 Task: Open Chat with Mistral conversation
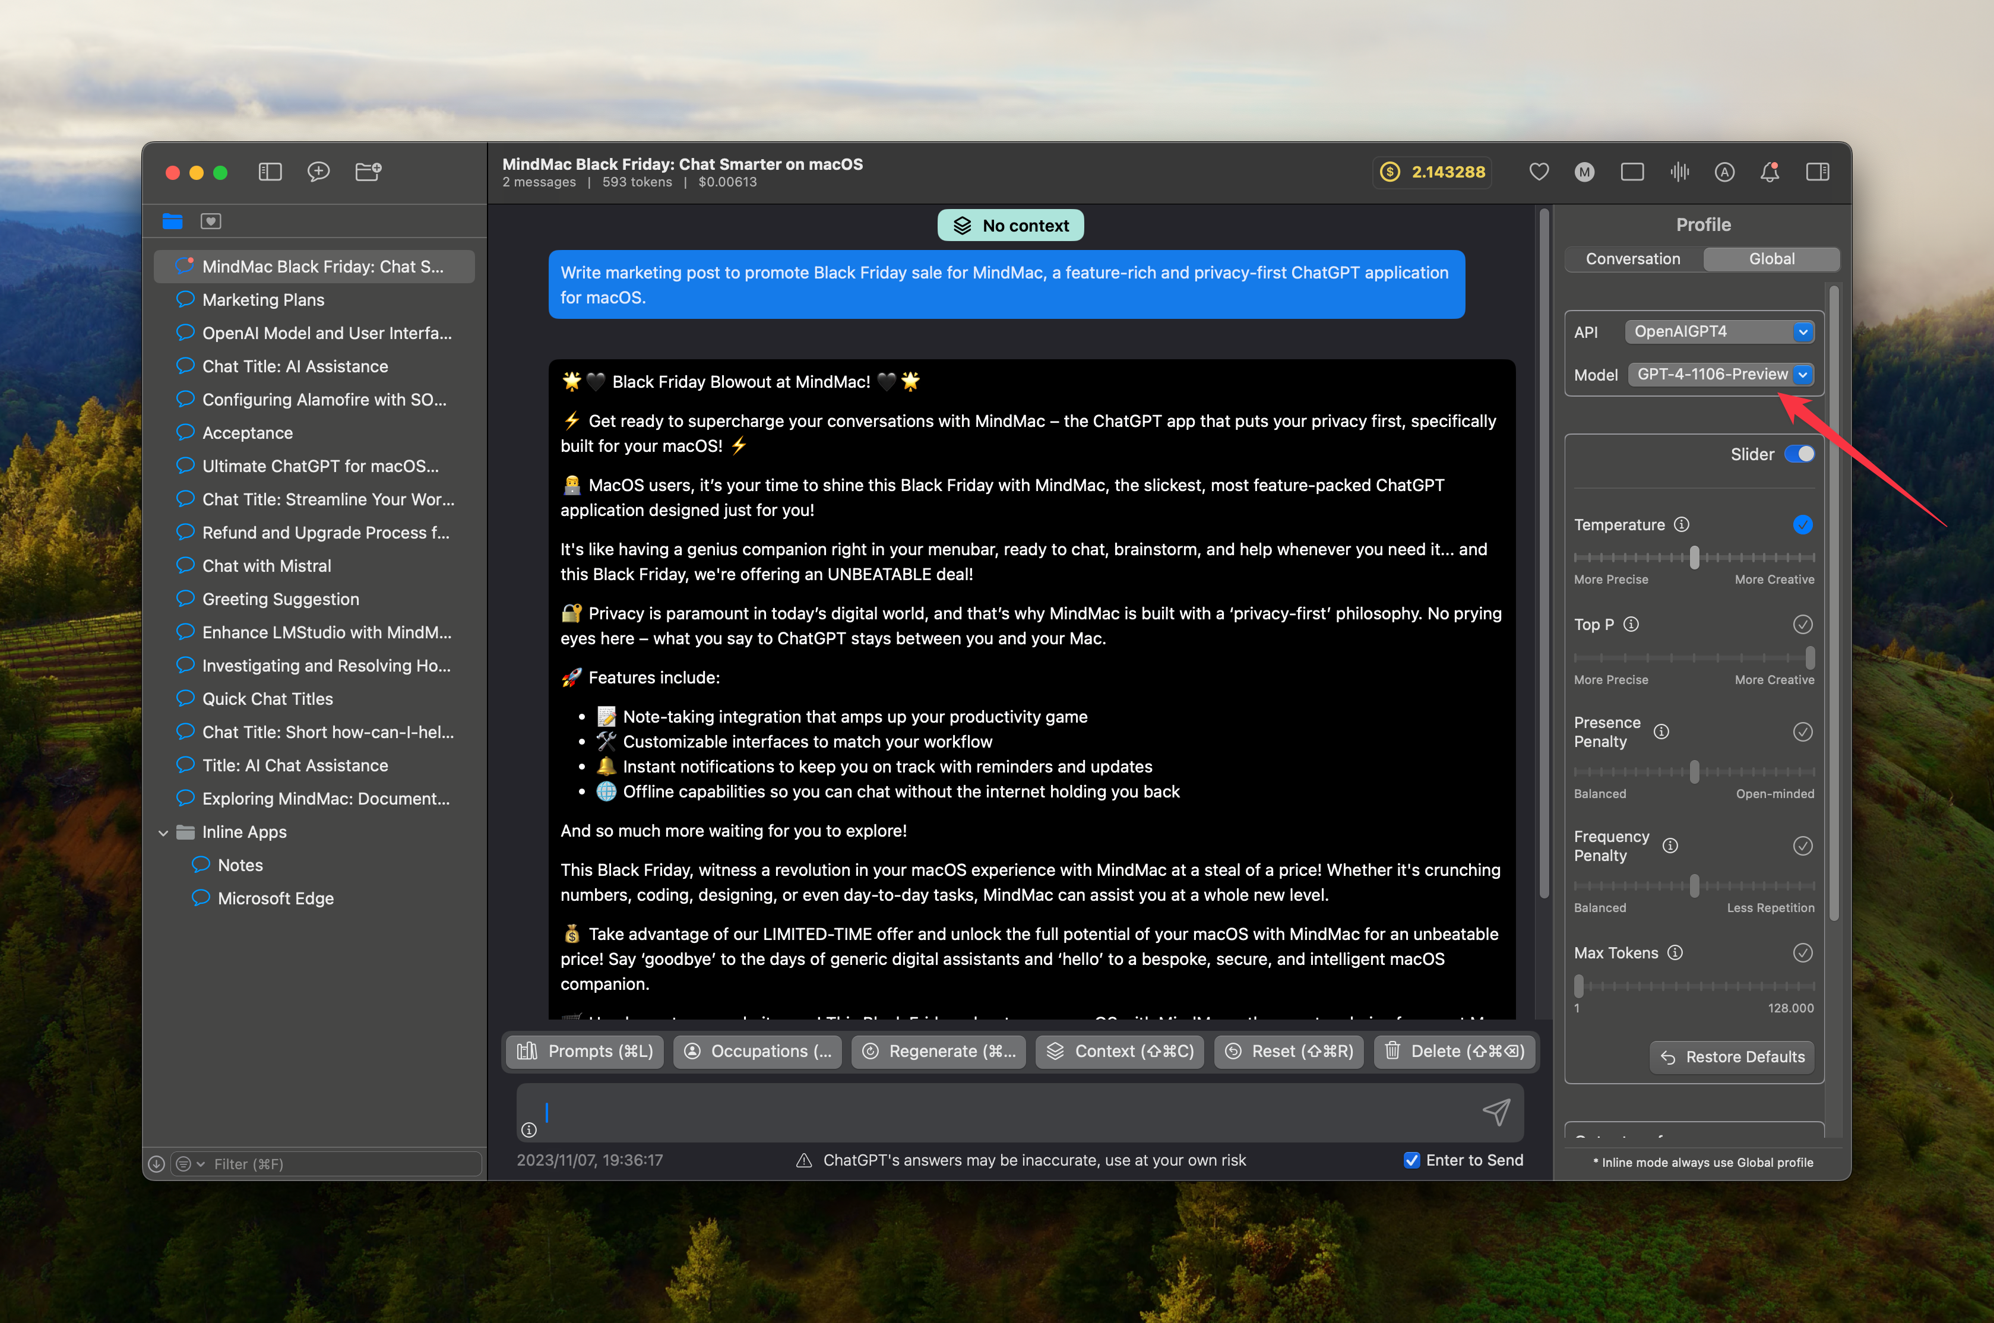coord(314,565)
